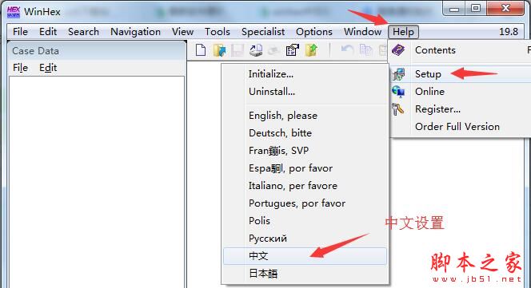
Task: Select Contents in Help menu
Action: (x=460, y=50)
